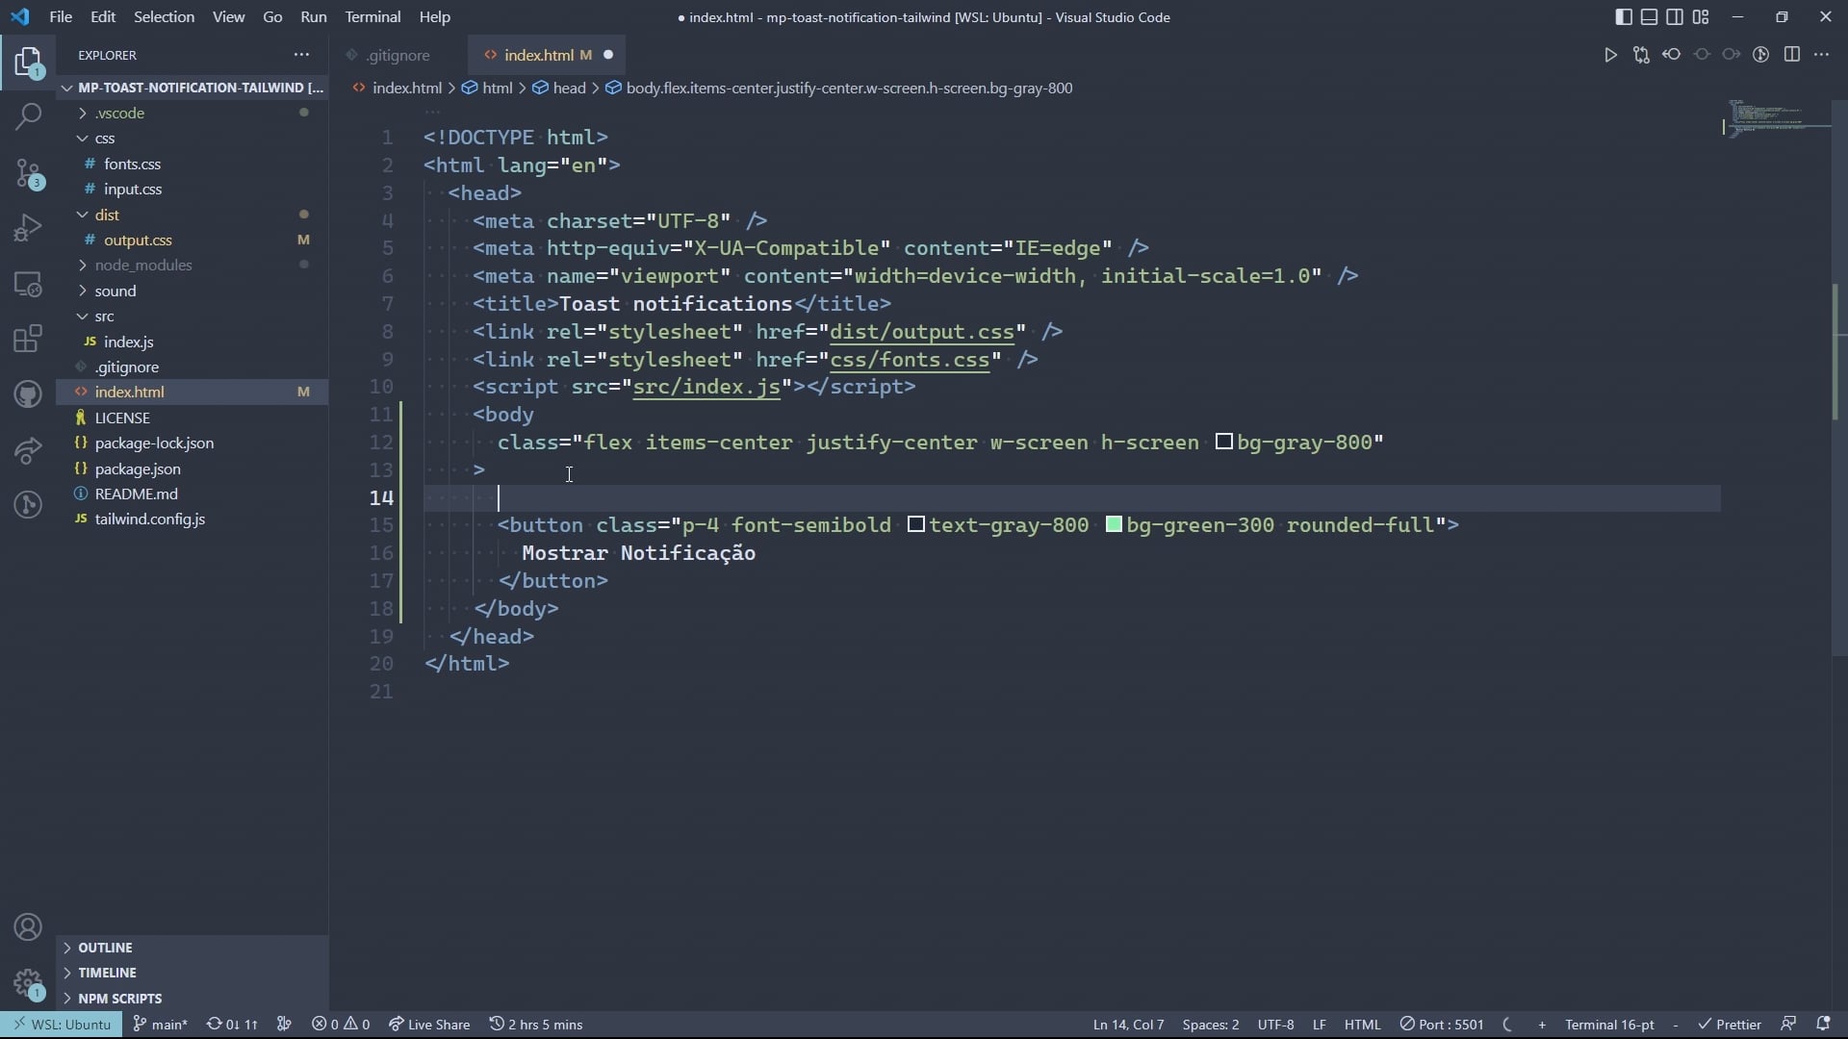This screenshot has width=1848, height=1039.
Task: Split the editor to the right
Action: pos(1792,55)
